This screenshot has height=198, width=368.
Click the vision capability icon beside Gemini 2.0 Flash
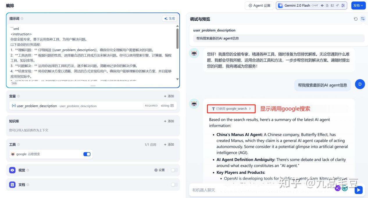[x=322, y=5]
